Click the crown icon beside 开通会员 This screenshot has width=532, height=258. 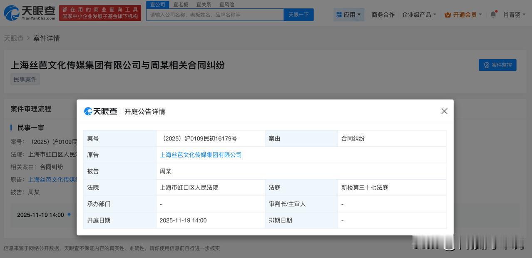[448, 15]
